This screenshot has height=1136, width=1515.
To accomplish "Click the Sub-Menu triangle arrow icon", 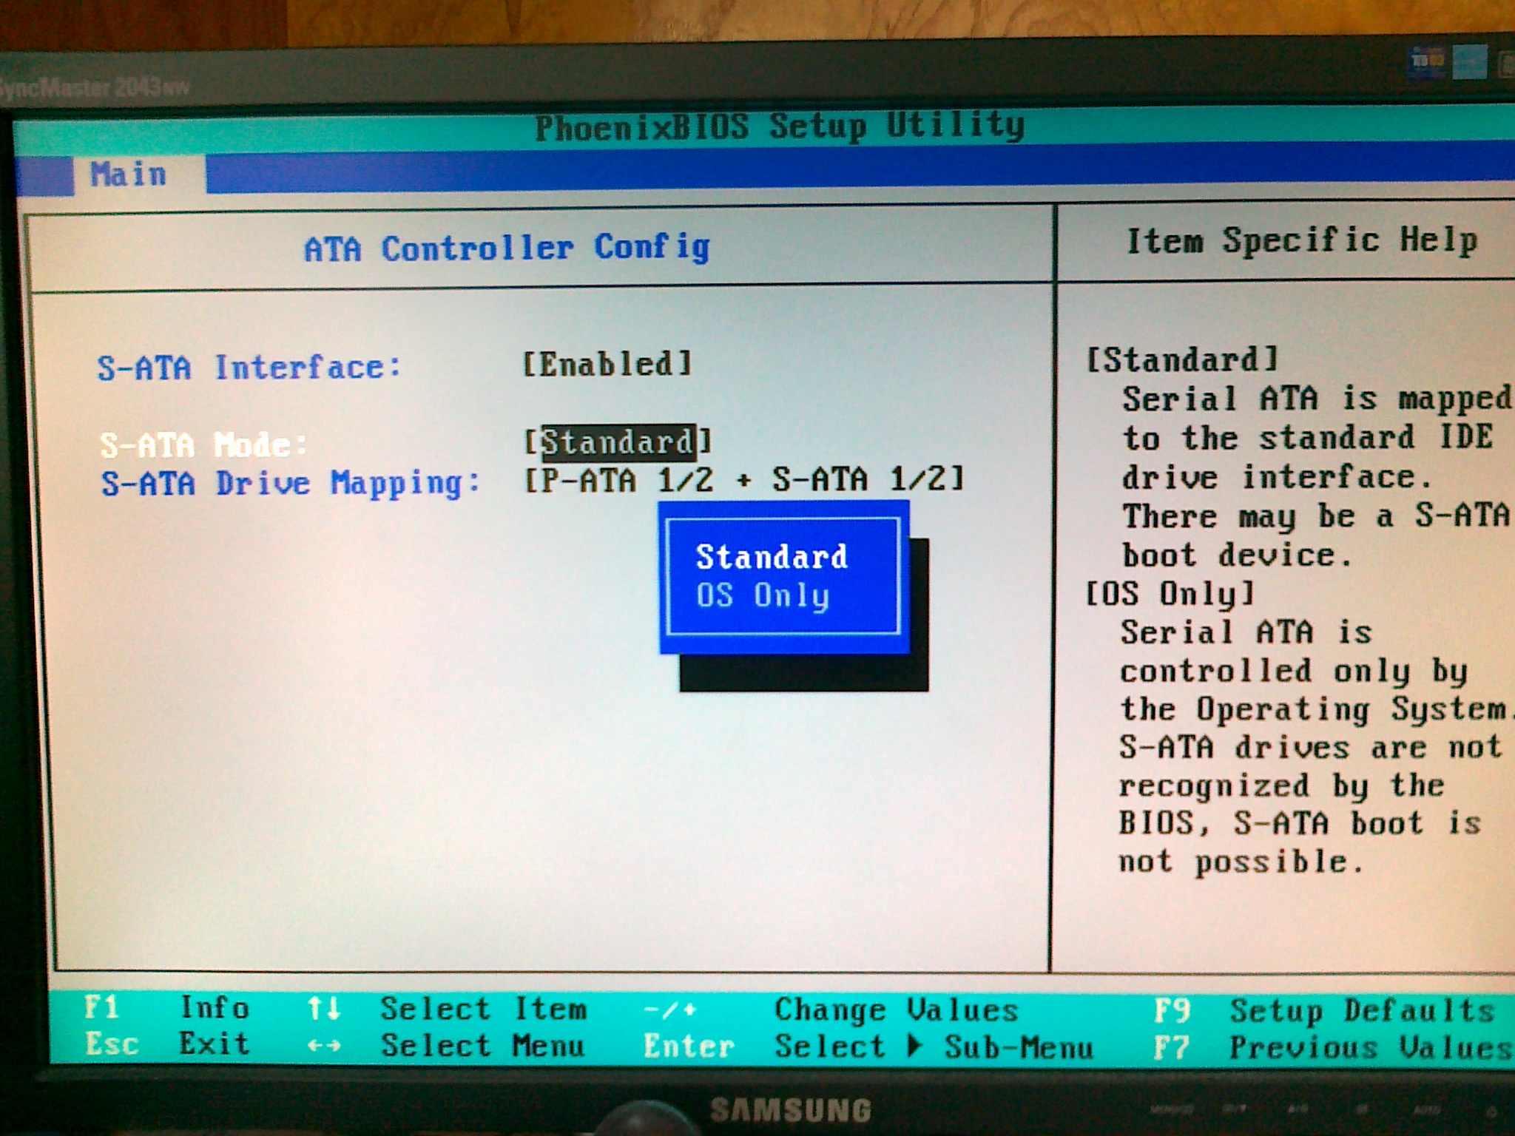I will tap(915, 1046).
